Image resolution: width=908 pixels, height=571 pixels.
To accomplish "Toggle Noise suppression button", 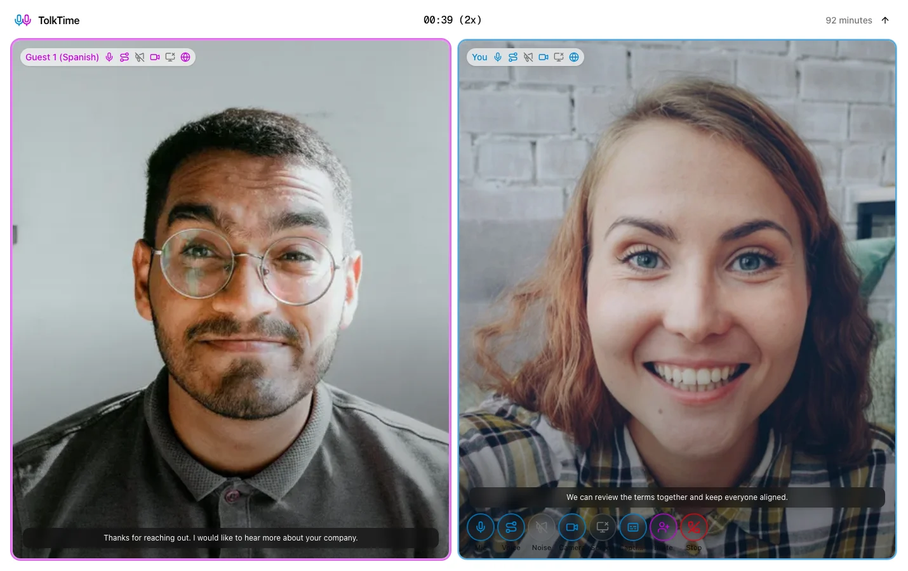I will [542, 527].
